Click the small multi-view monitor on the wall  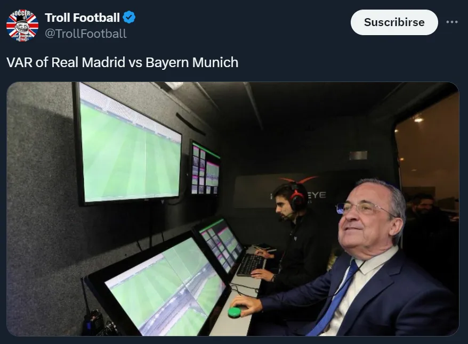[205, 168]
